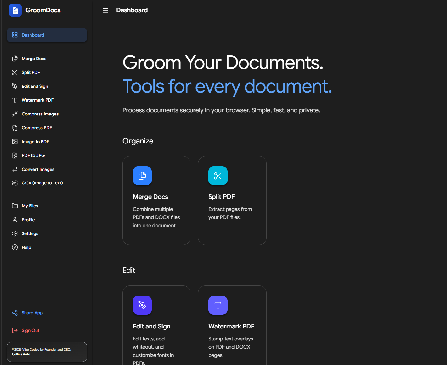The height and width of the screenshot is (365, 447).
Task: Click the Dashboard page title in header
Action: (x=132, y=10)
